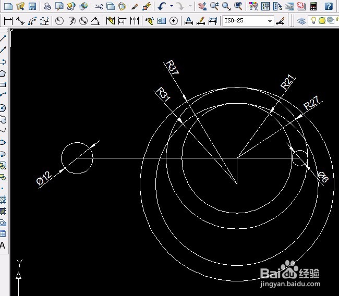Select Polygon draw tool
339x296 pixels.
tap(3, 73)
